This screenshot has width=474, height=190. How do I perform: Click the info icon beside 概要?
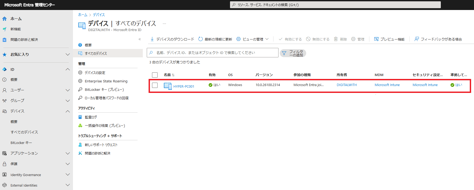(x=80, y=45)
